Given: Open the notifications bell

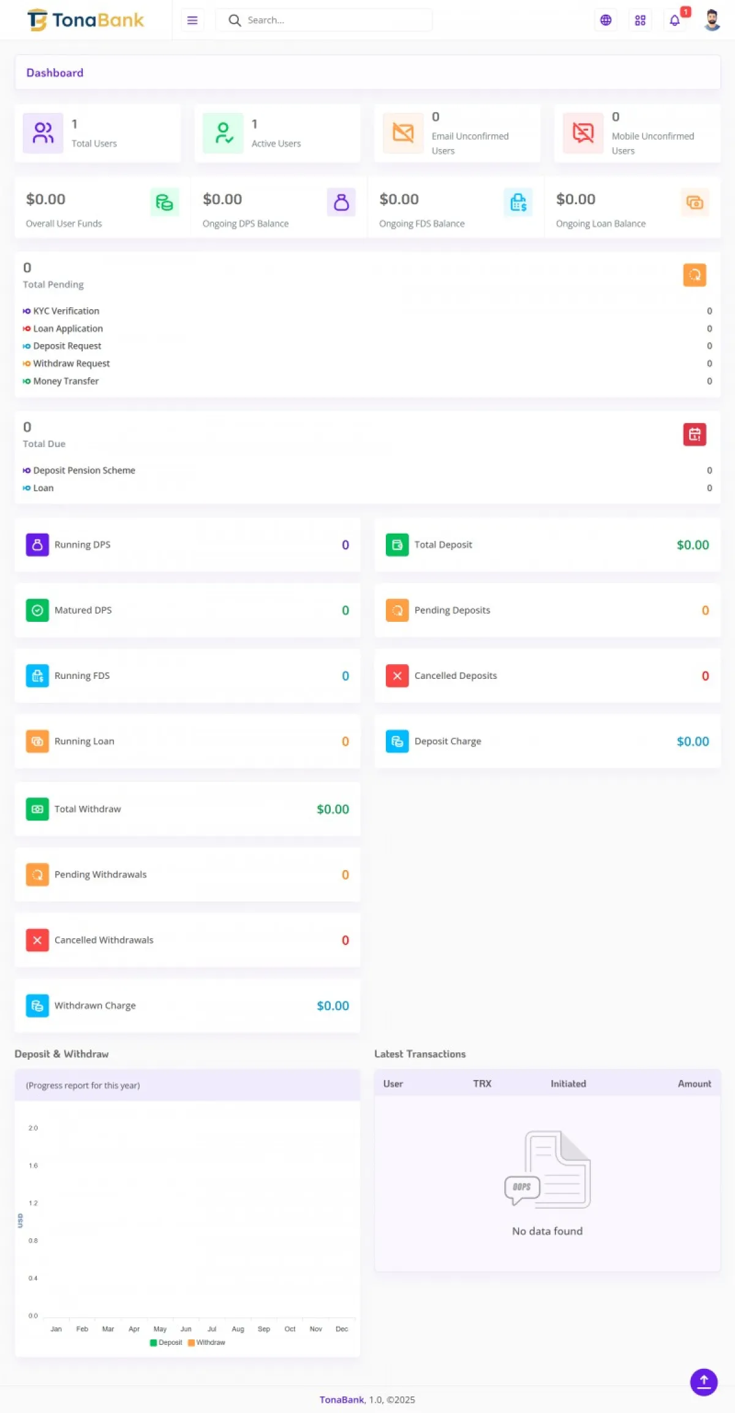Looking at the screenshot, I should pyautogui.click(x=675, y=20).
